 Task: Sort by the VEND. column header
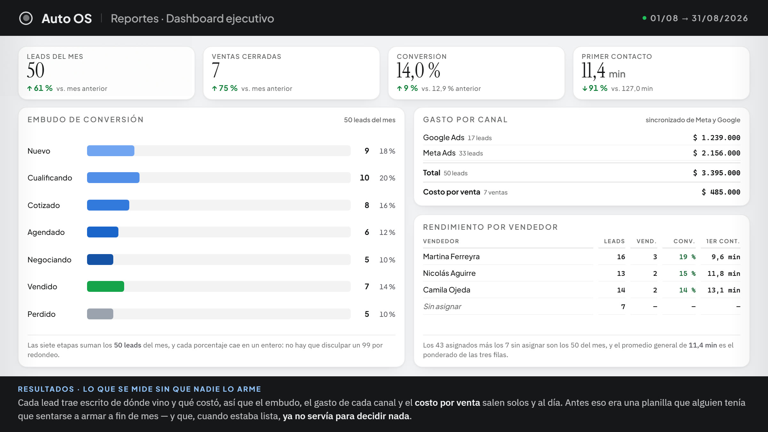click(646, 241)
